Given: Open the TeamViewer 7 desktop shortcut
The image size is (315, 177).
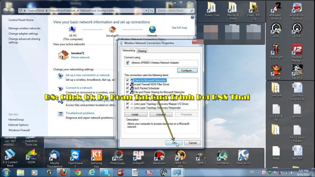Looking at the screenshot, I should (x=75, y=156).
